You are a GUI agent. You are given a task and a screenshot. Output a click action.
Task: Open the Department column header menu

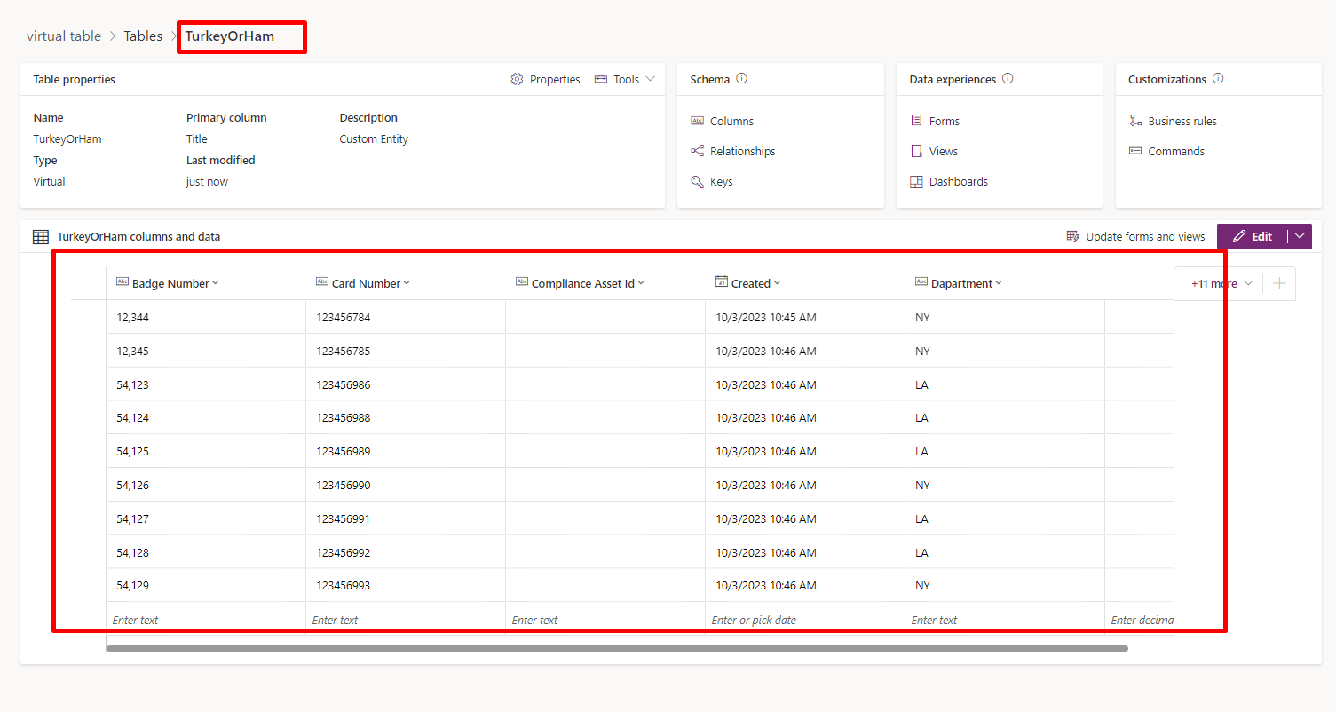pos(999,283)
